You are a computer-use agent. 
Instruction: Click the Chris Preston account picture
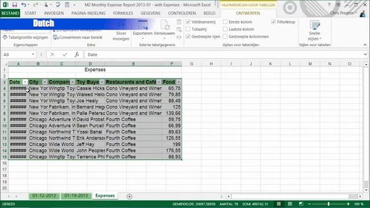coord(362,13)
